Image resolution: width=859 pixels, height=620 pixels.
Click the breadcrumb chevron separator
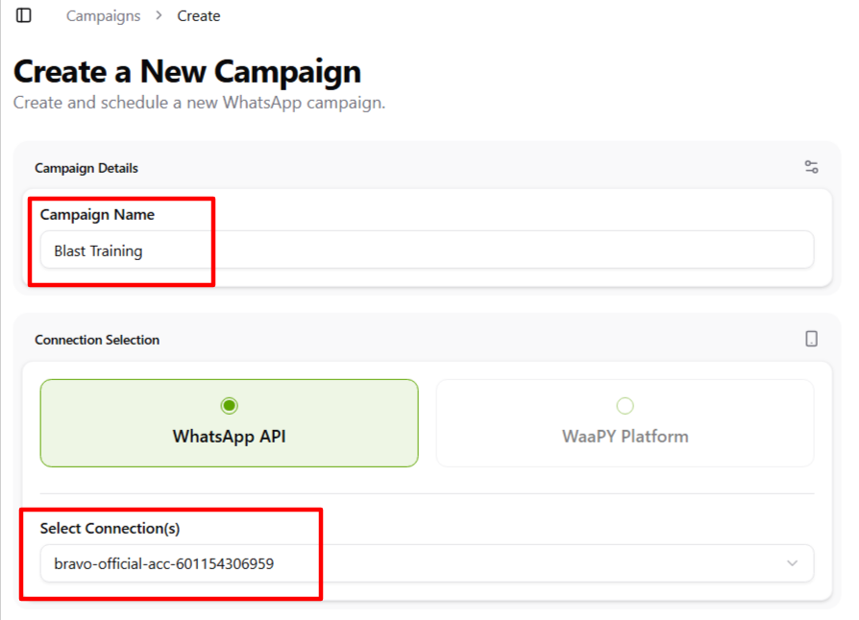[159, 15]
